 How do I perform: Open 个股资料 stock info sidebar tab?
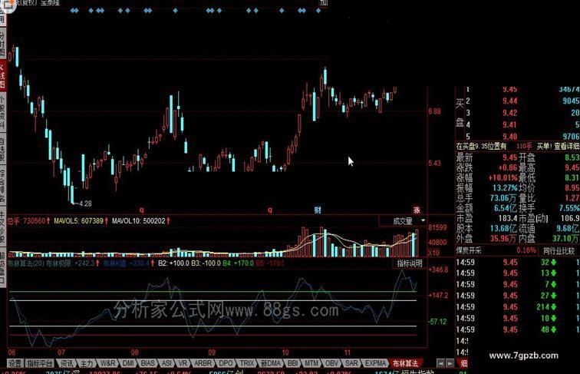pos(2,111)
